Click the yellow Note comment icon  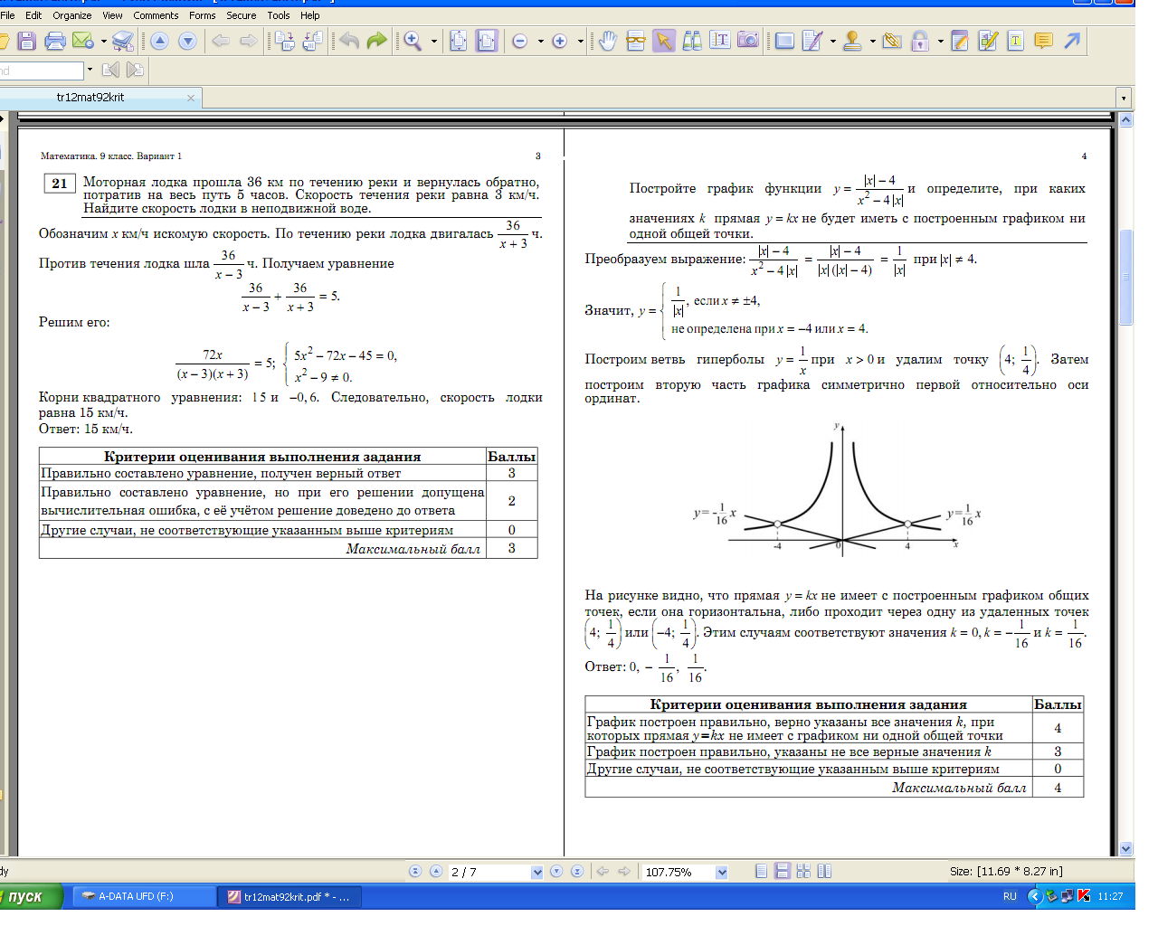click(x=1043, y=41)
